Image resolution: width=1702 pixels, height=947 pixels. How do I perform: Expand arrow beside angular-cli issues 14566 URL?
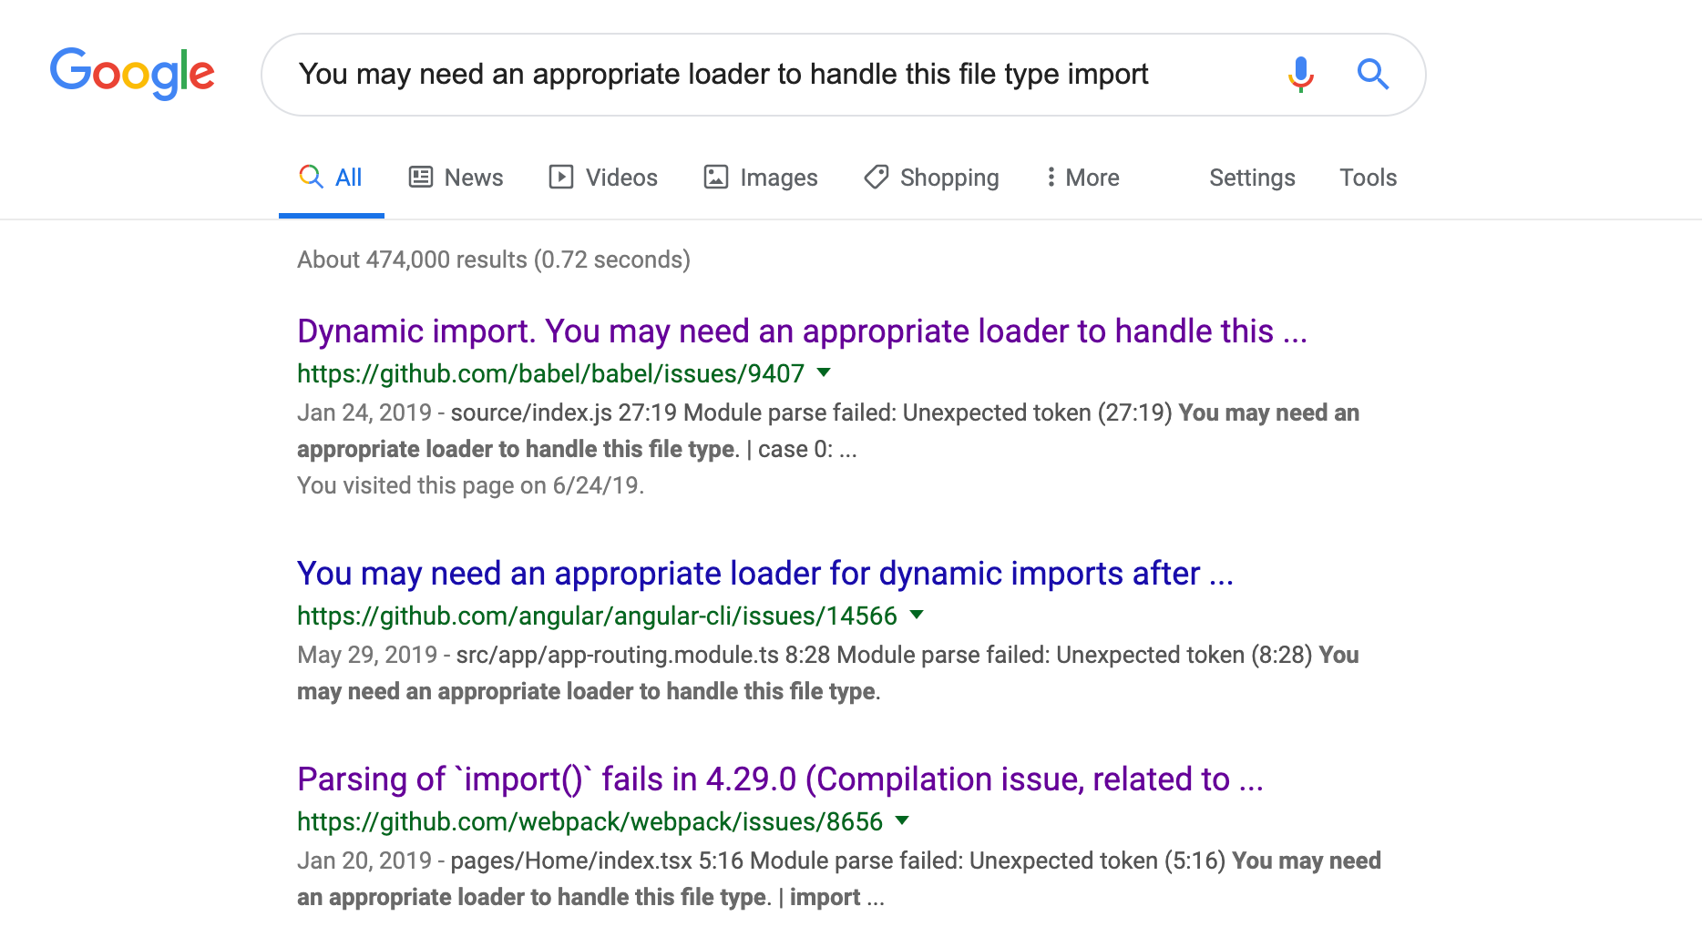(917, 615)
